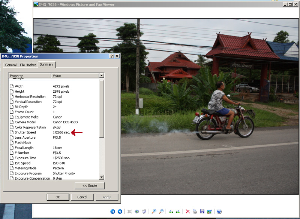Delete the picture with red X
The width and height of the screenshot is (300, 219).
click(x=188, y=212)
